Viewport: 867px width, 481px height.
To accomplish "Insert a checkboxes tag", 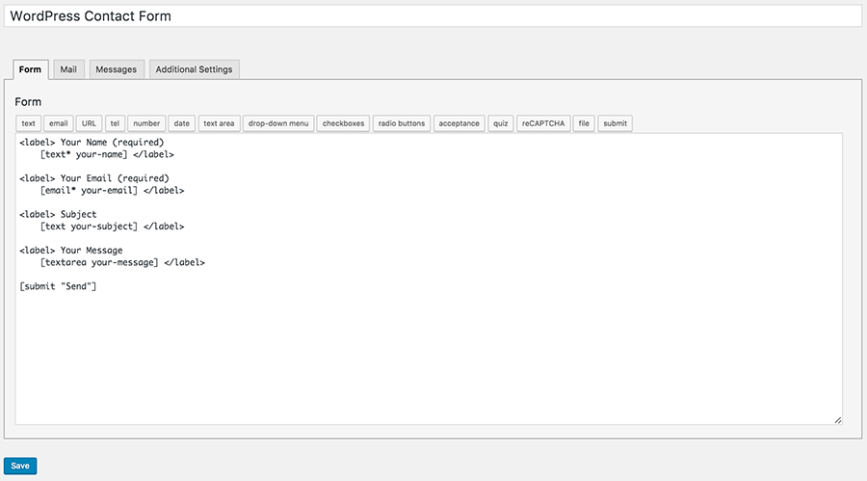I will pos(343,123).
